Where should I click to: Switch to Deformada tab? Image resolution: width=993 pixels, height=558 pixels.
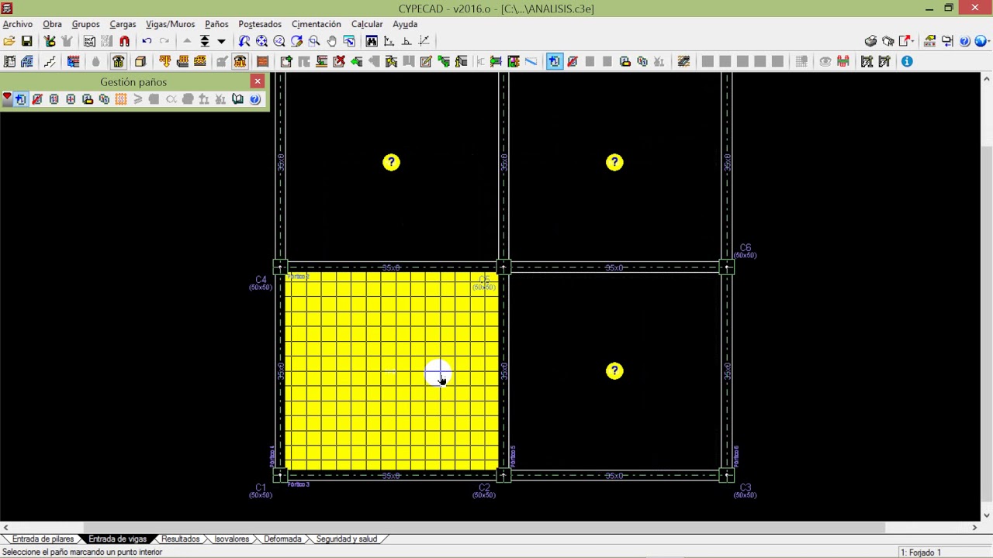(x=282, y=539)
